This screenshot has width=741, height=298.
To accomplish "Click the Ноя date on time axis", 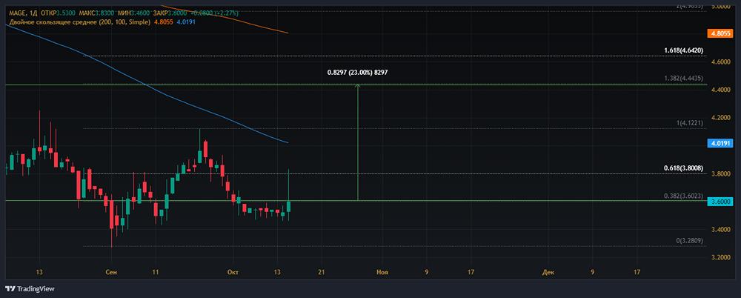I will click(382, 273).
